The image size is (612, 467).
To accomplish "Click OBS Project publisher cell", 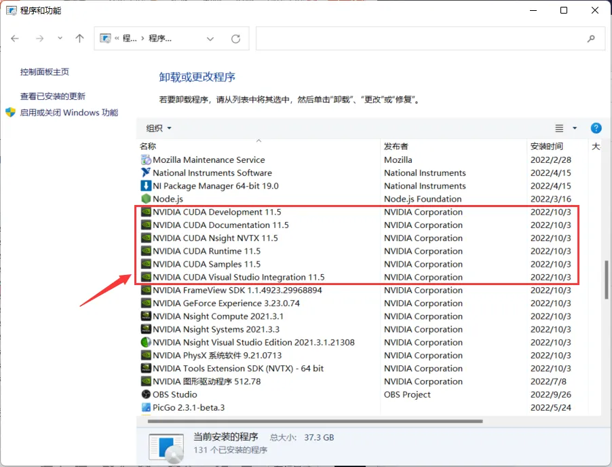I will tap(407, 394).
